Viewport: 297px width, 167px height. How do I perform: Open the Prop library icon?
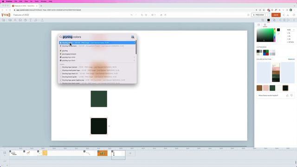20,20
